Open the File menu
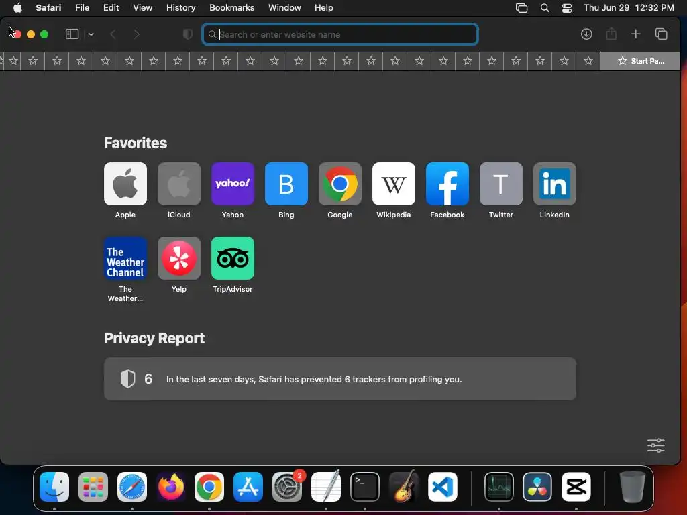Screen dimensions: 687x515 pyautogui.click(x=82, y=7)
